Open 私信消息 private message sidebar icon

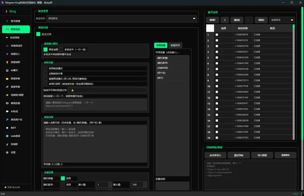[x=7, y=38]
